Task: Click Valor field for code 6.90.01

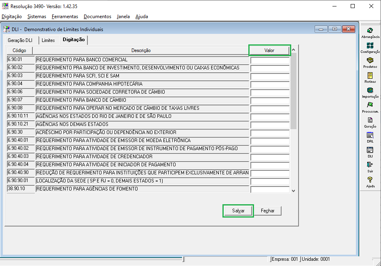Action: [x=270, y=61]
